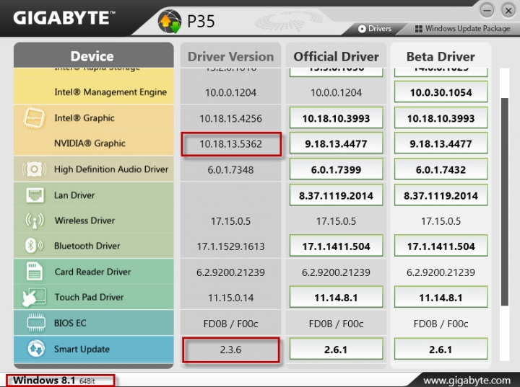Select the Bluetooth Driver label
520x387 pixels.
point(87,246)
